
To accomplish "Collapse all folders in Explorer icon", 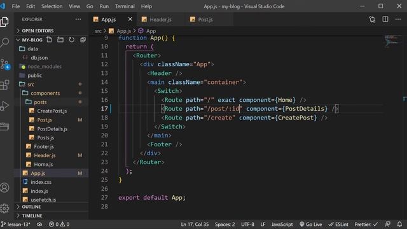I will coord(83,39).
